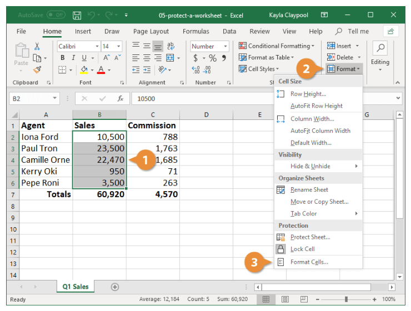Click the Paste clipboard icon
The width and height of the screenshot is (411, 311).
(x=22, y=51)
